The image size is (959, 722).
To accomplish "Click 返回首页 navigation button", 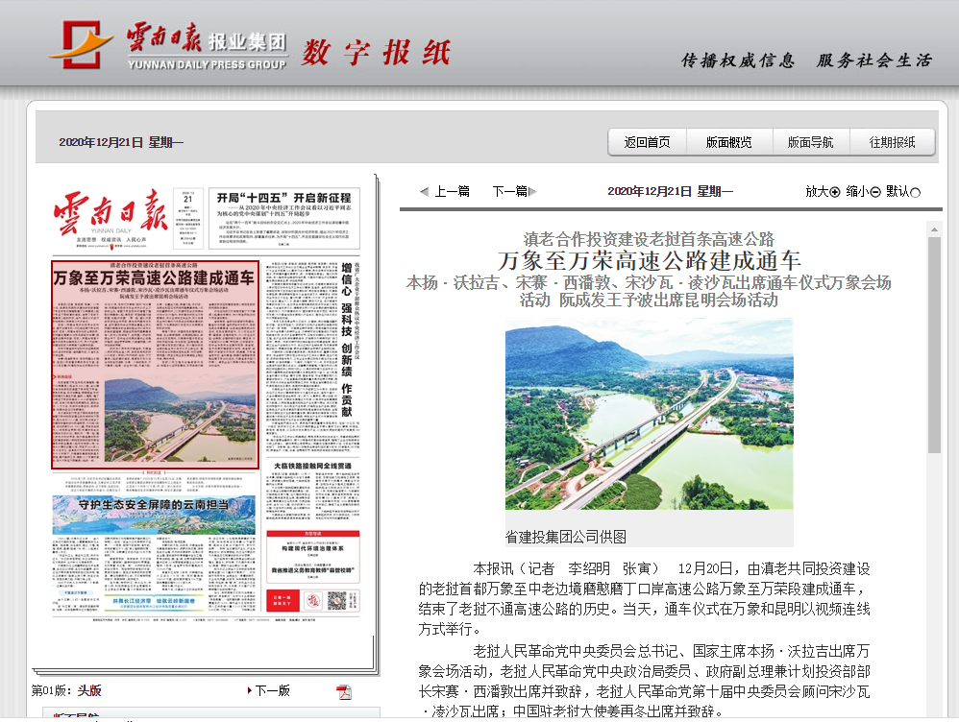I will (x=647, y=142).
